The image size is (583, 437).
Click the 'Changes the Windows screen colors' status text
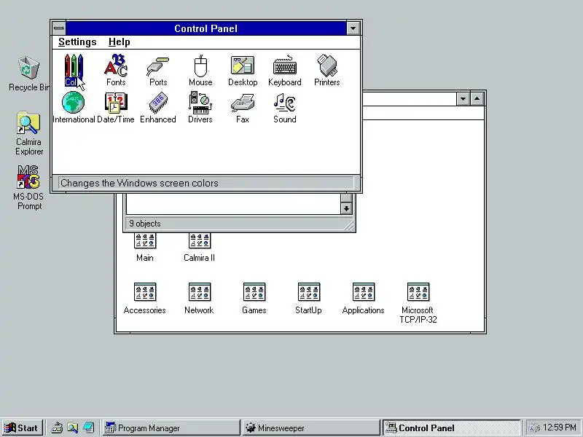click(x=139, y=184)
